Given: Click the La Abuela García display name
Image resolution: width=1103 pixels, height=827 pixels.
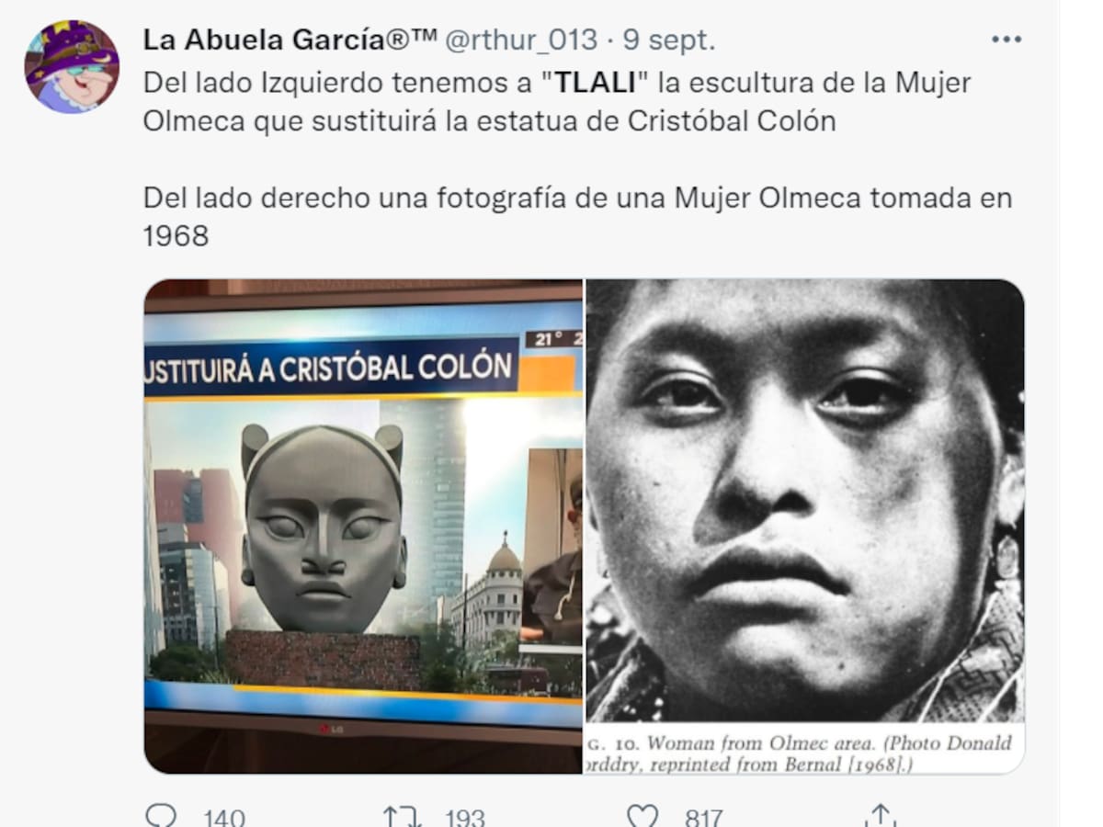Looking at the screenshot, I should click(x=290, y=40).
